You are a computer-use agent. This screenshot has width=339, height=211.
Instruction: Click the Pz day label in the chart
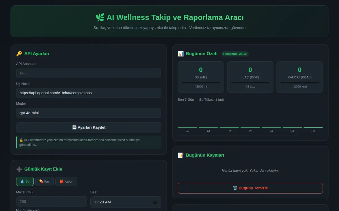(229, 131)
